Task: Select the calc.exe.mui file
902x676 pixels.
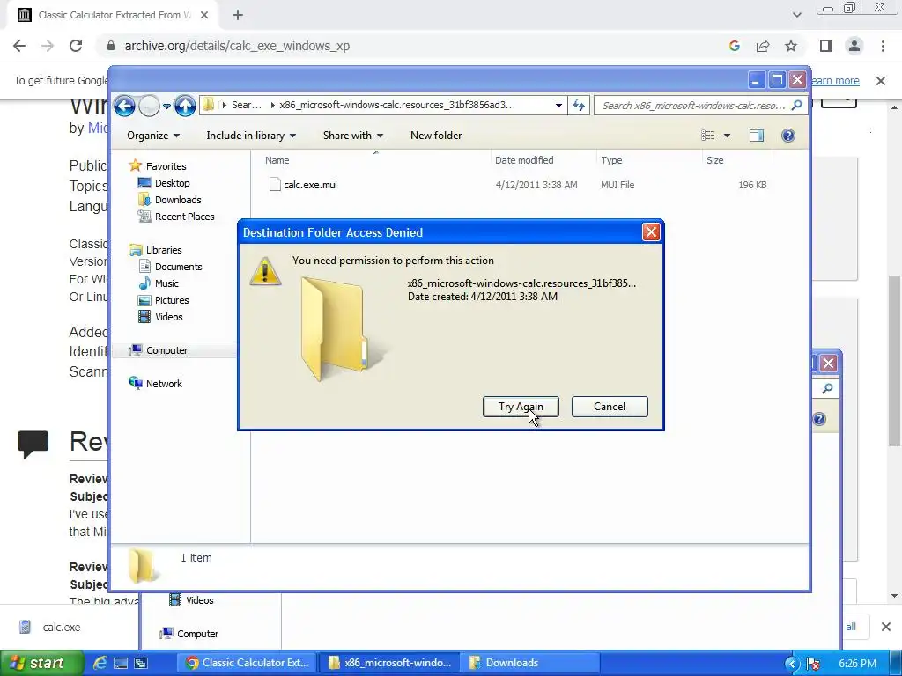Action: 310,185
